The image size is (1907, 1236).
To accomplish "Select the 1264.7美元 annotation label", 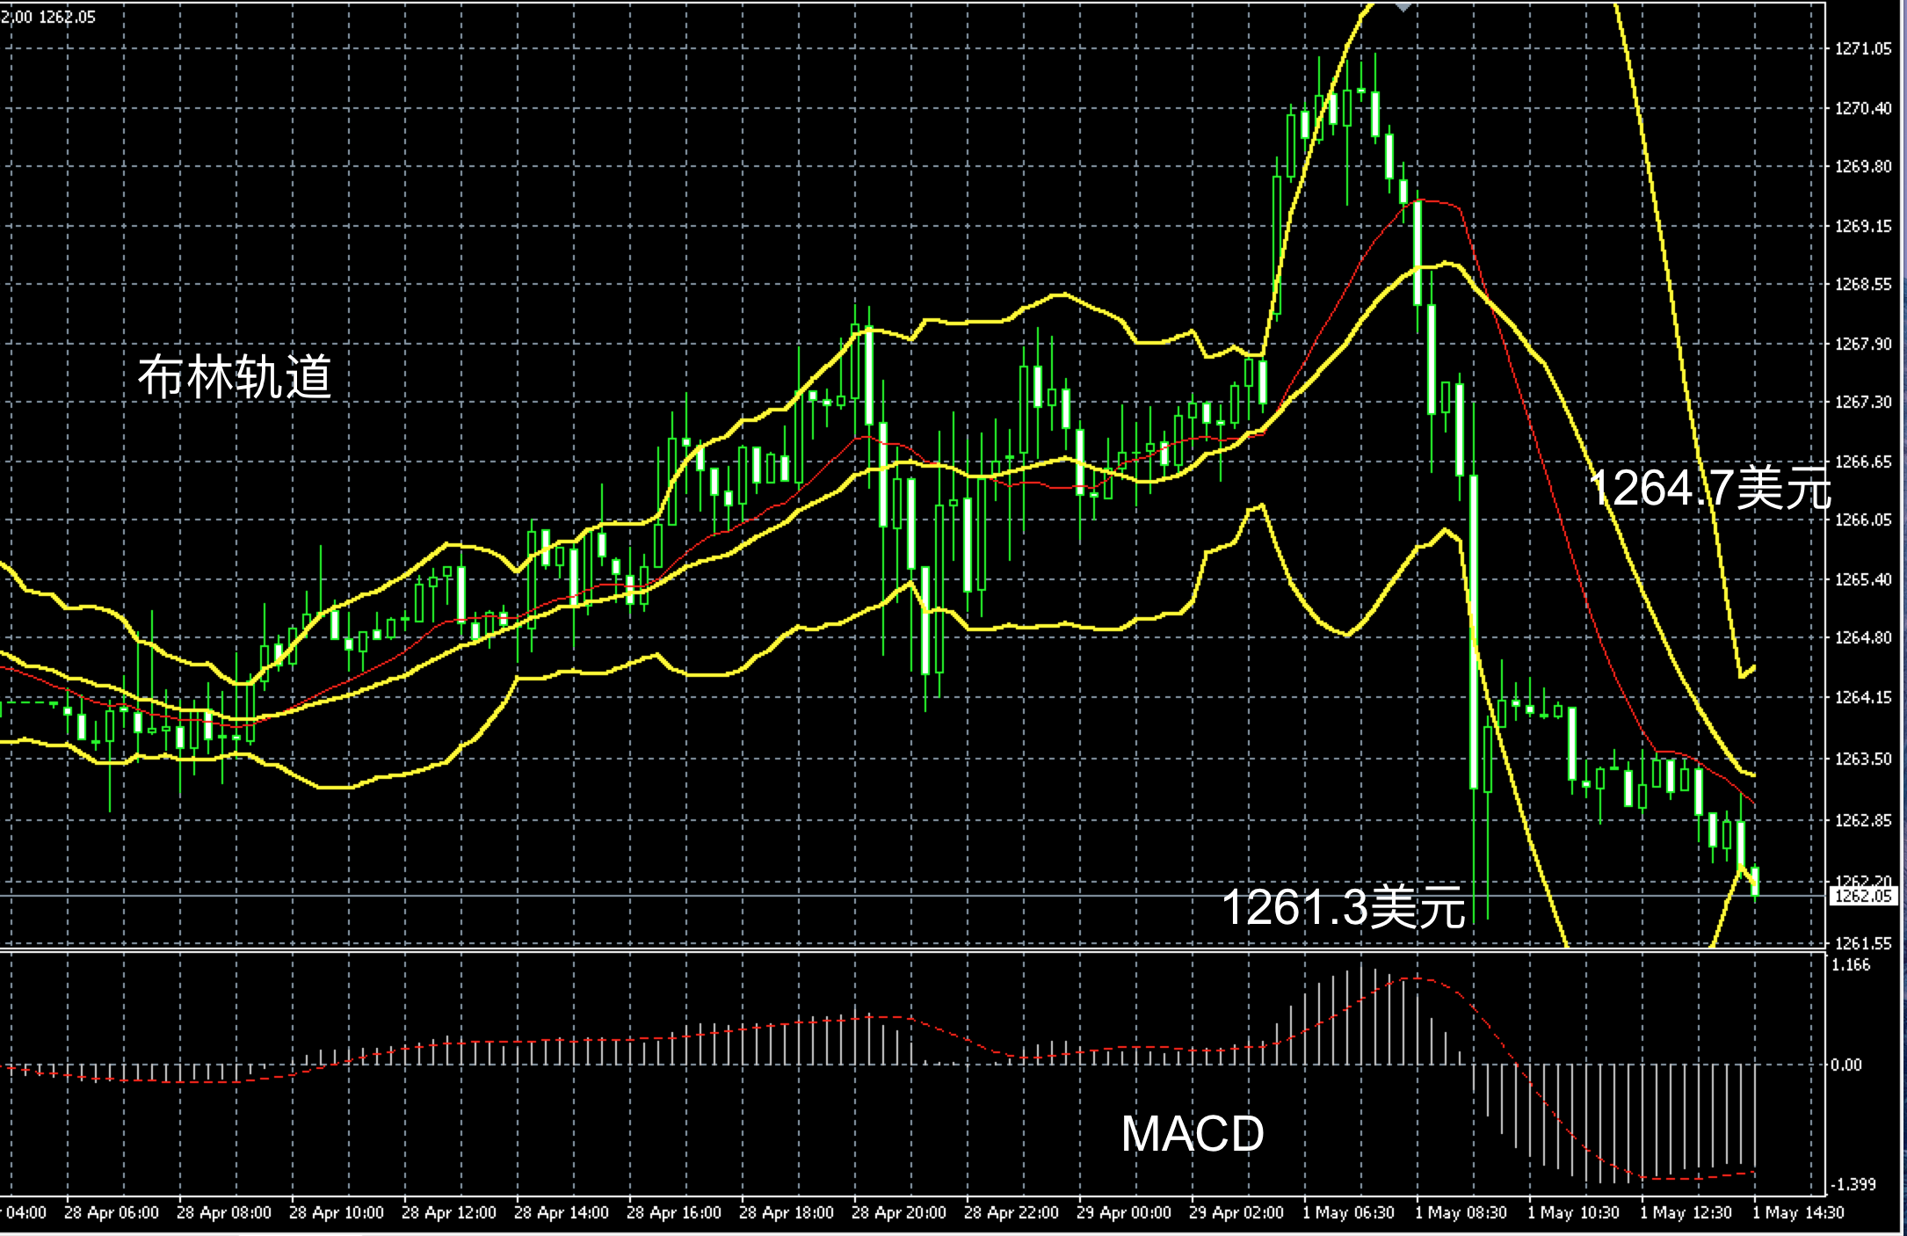I will pyautogui.click(x=1710, y=488).
